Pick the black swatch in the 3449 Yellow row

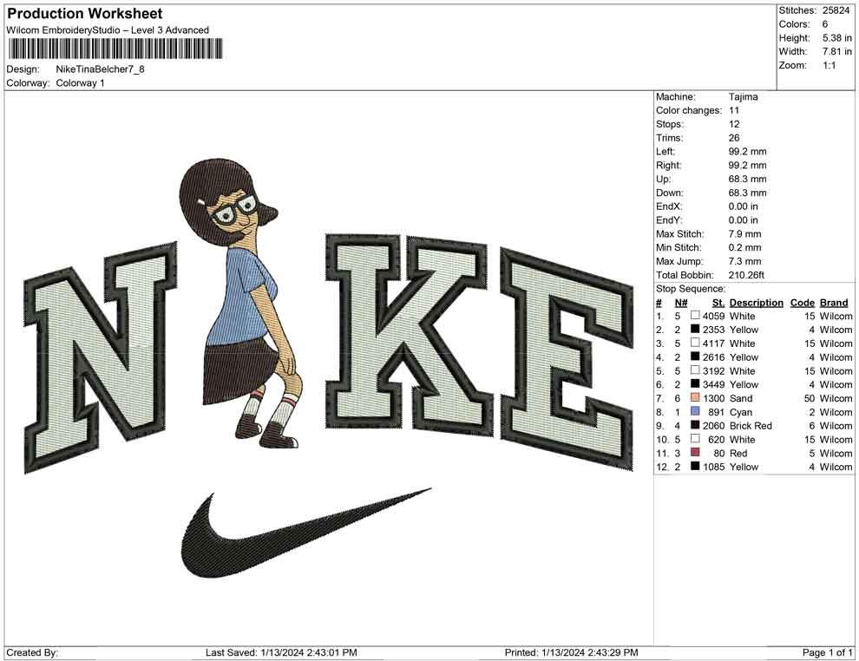pos(695,384)
